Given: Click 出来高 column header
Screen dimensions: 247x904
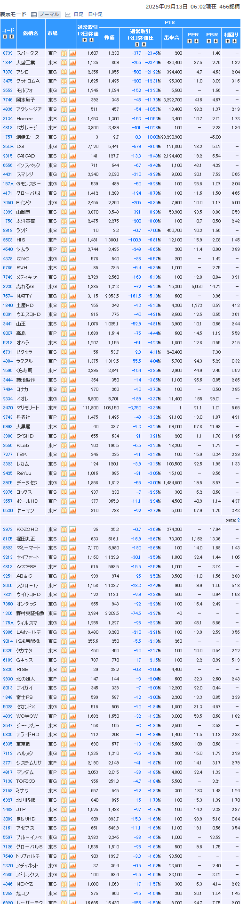Looking at the screenshot, I should [x=172, y=37].
